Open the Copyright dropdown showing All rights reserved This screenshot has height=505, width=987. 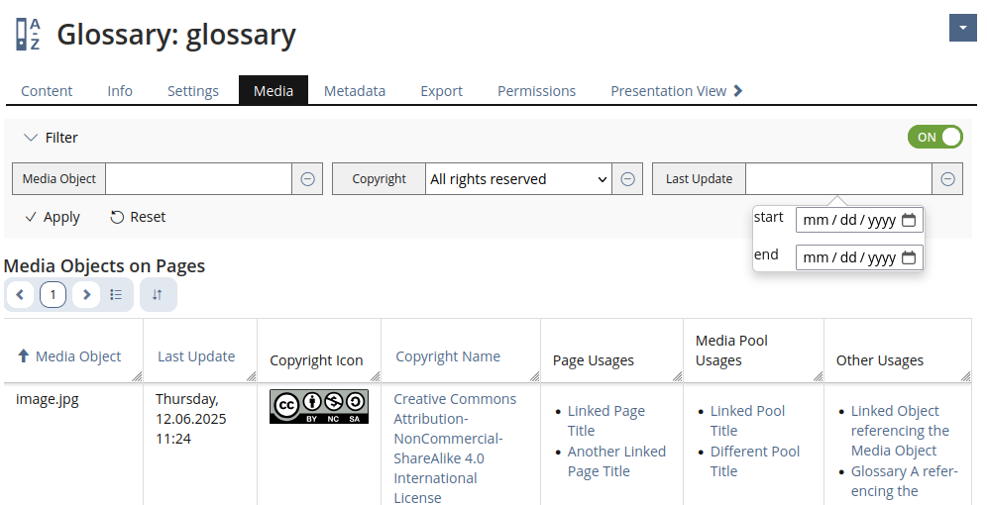click(x=518, y=178)
